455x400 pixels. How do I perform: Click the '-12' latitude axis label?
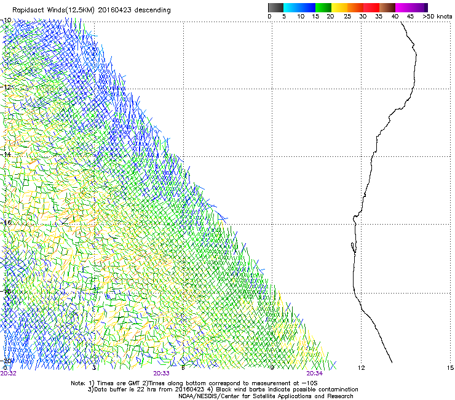[x=6, y=87]
